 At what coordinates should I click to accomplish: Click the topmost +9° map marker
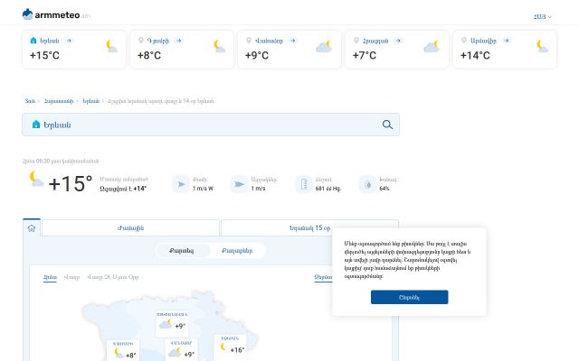(172, 323)
